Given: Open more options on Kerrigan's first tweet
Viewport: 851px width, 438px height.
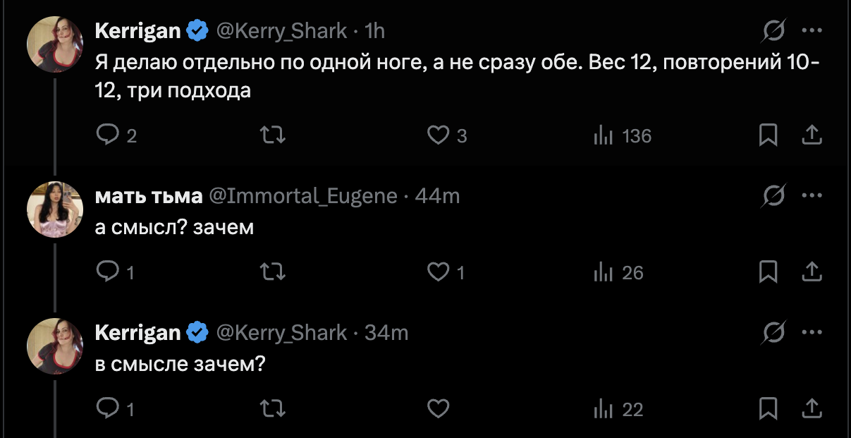Looking at the screenshot, I should pos(812,31).
